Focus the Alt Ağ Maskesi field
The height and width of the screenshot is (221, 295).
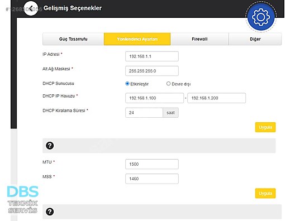[x=152, y=71]
